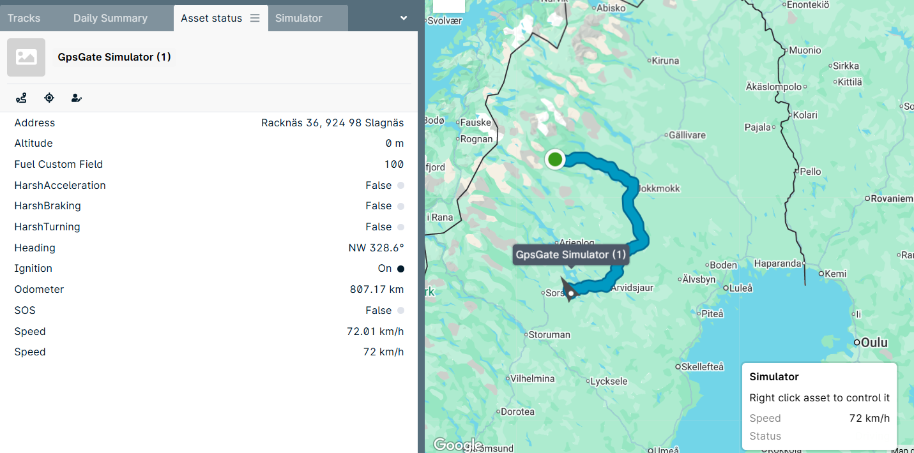Click the address value Racknäs 36, 924 98 Slagnäs

point(333,123)
